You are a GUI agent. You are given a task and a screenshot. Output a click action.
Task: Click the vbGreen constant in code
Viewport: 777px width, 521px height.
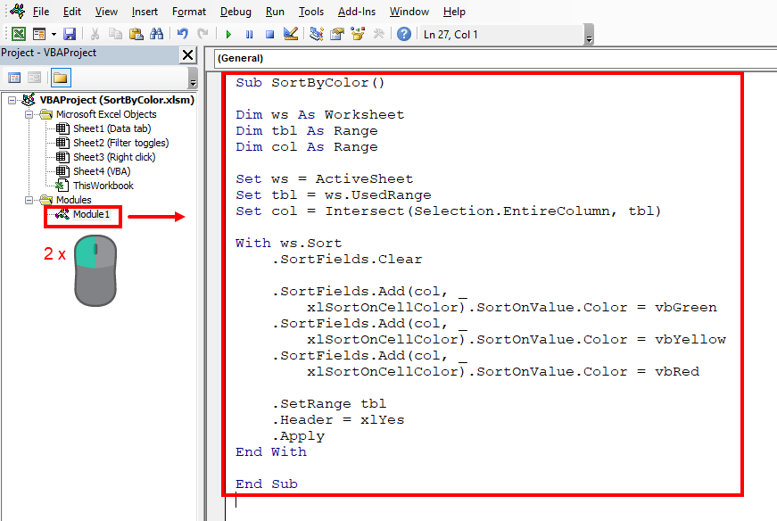click(686, 308)
